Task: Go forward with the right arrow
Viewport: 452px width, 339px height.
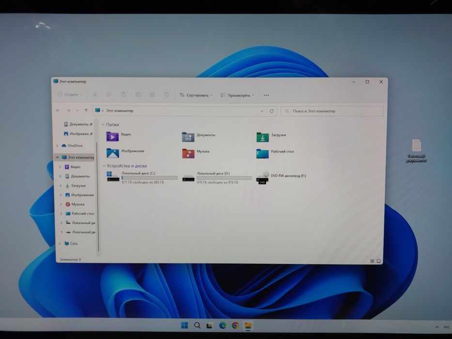Action: 68,110
